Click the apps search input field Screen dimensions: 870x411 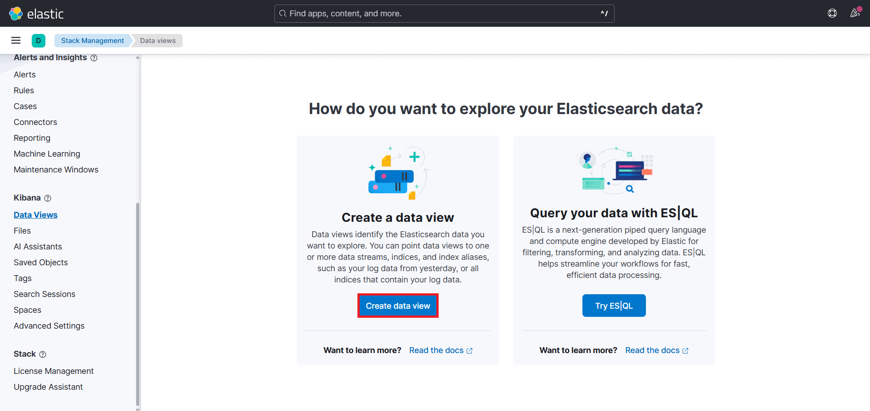[444, 13]
